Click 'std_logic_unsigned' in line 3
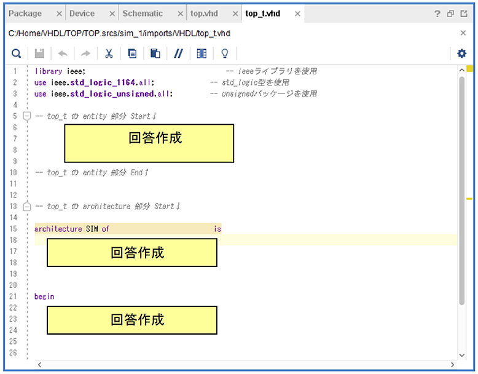Image resolution: width=478 pixels, height=374 pixels. coord(112,94)
